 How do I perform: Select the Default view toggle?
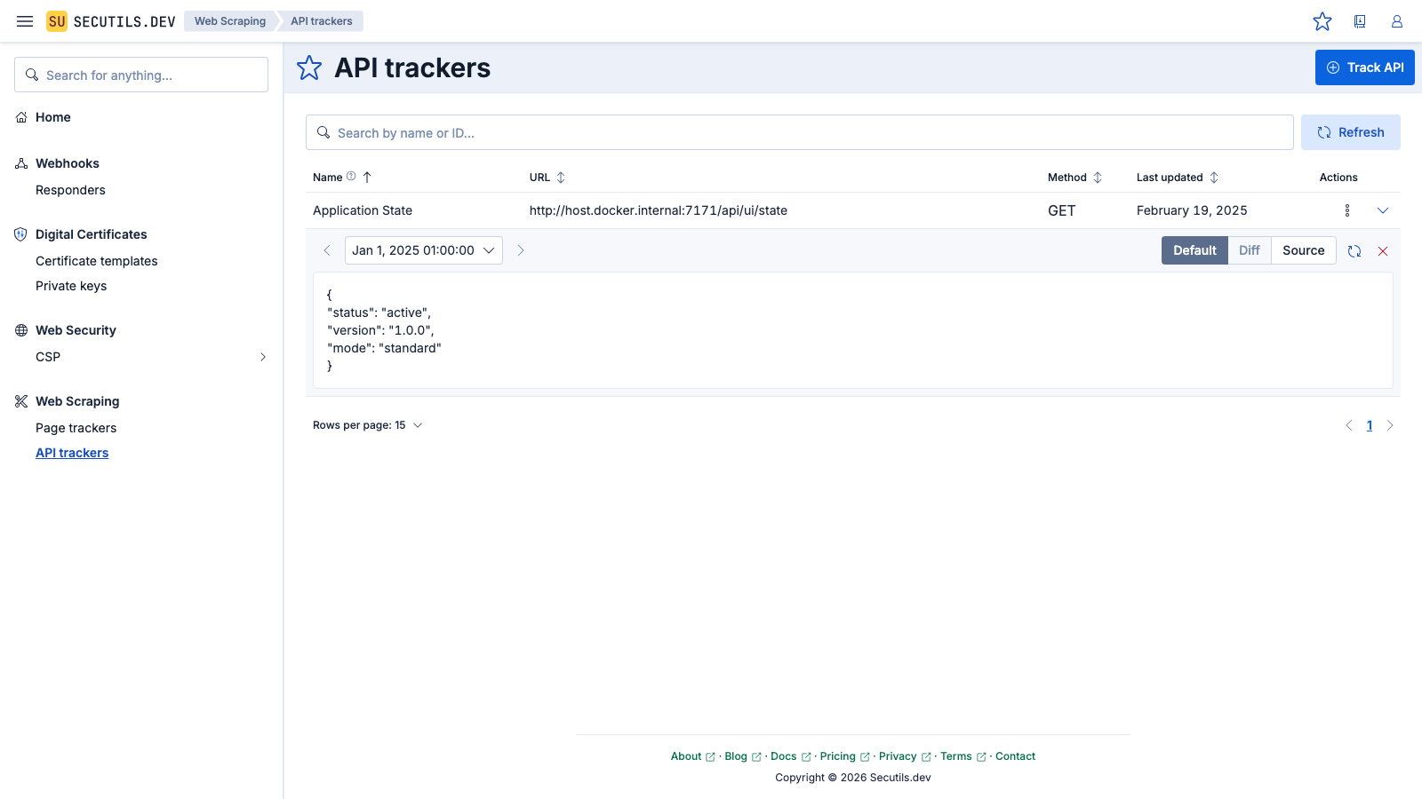(x=1194, y=250)
